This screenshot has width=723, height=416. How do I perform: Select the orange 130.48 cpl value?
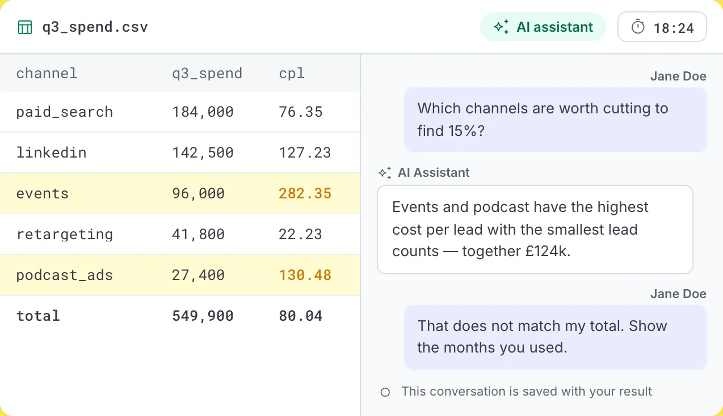click(x=305, y=275)
